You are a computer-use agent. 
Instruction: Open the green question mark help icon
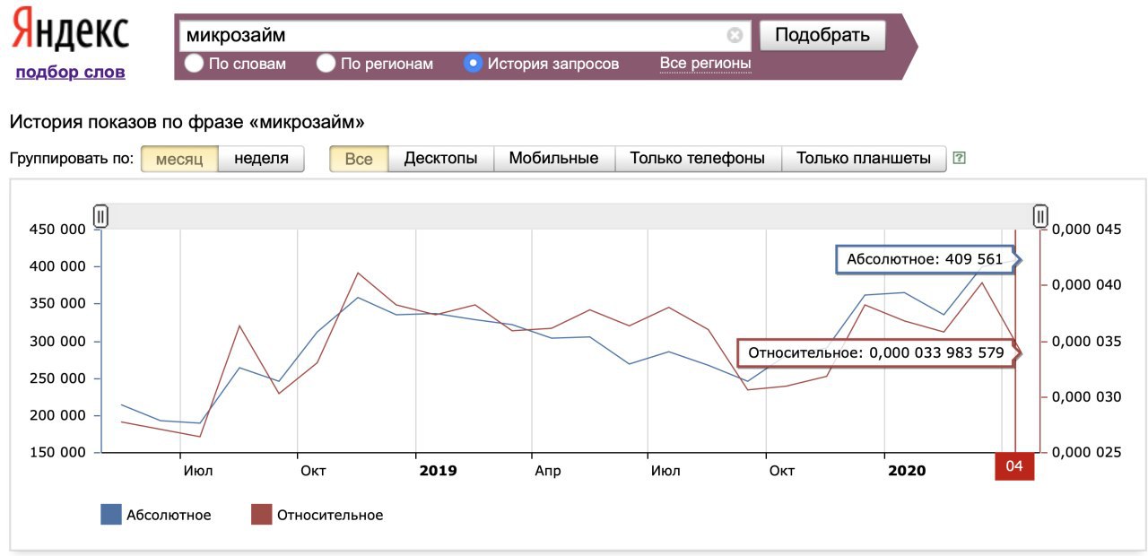(x=960, y=159)
